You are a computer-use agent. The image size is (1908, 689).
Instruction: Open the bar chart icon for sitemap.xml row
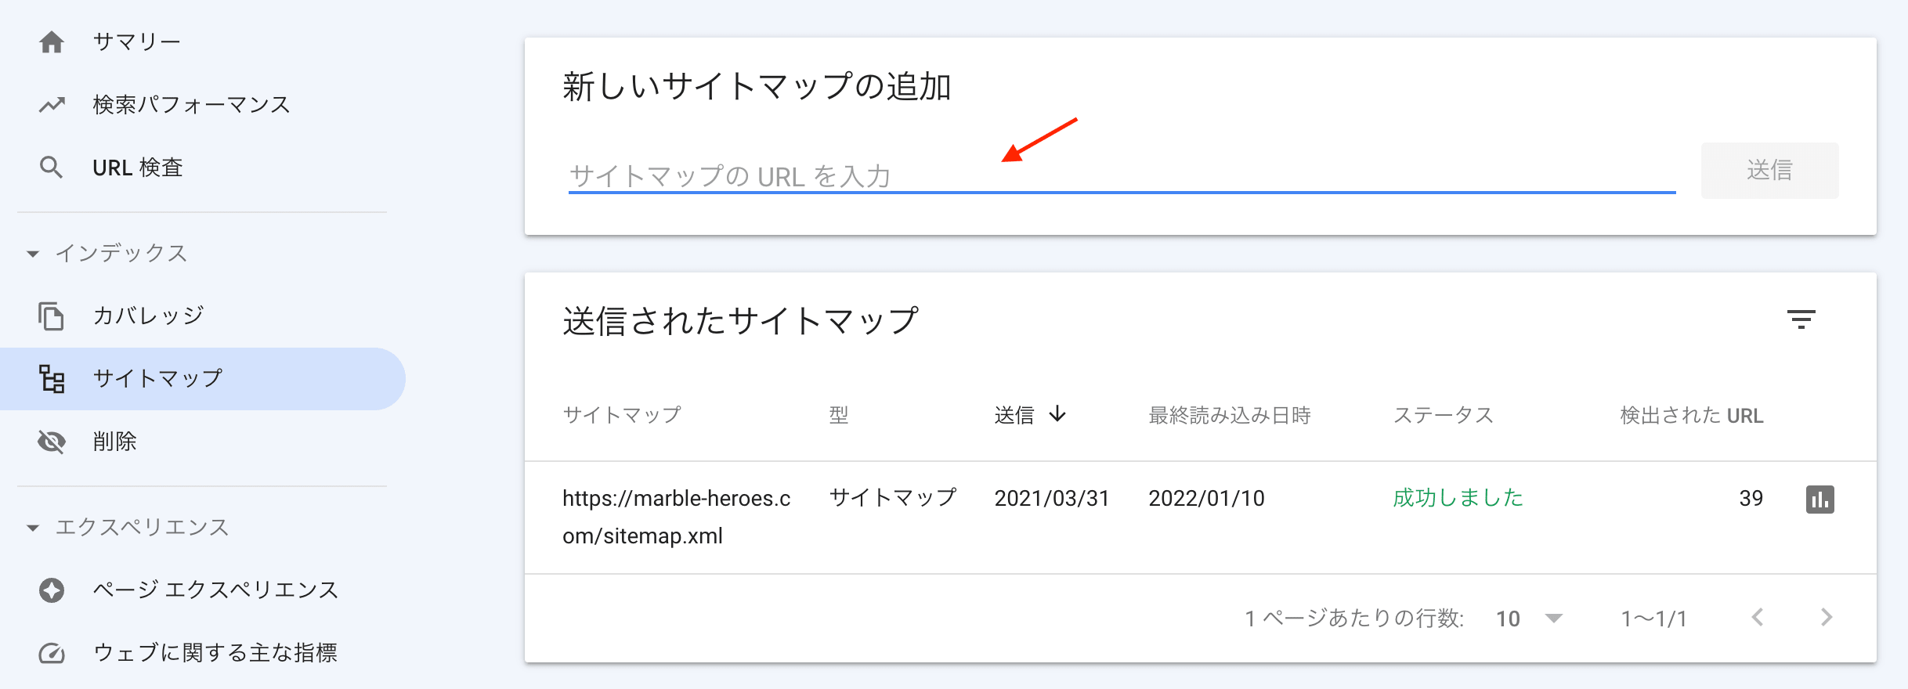pyautogui.click(x=1819, y=499)
